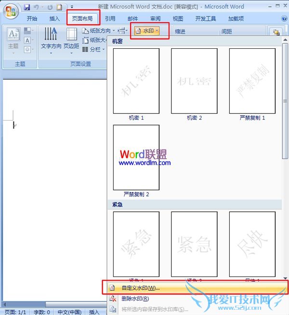Save the document from quick access toolbar
The width and height of the screenshot is (289, 315).
point(27,7)
